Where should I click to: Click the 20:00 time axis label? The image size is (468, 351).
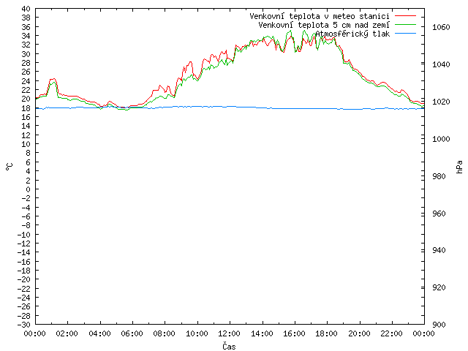(x=359, y=333)
